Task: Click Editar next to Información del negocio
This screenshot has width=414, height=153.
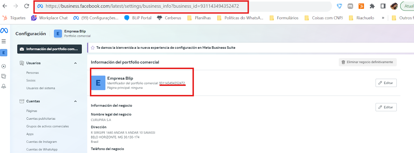Action: [386, 107]
